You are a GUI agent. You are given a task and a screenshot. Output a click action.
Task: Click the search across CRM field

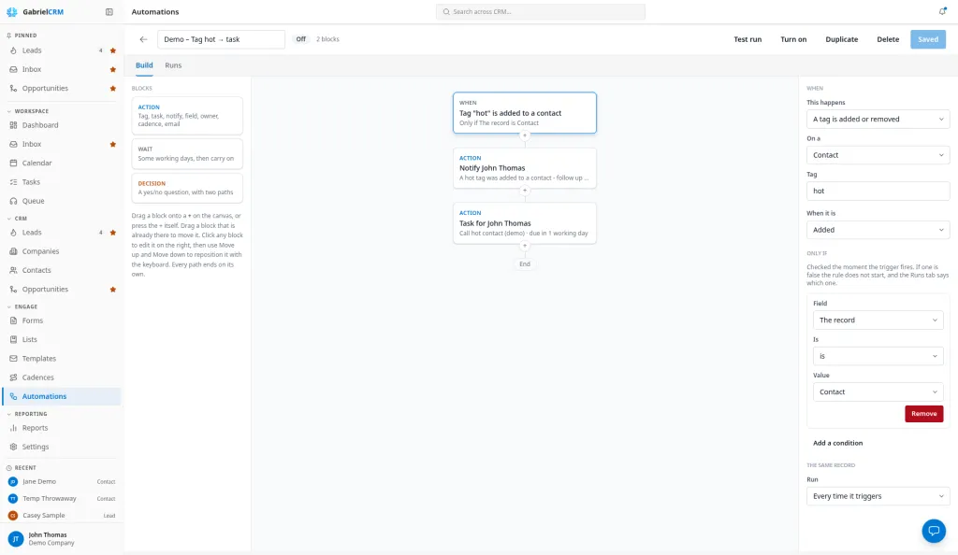pyautogui.click(x=541, y=11)
